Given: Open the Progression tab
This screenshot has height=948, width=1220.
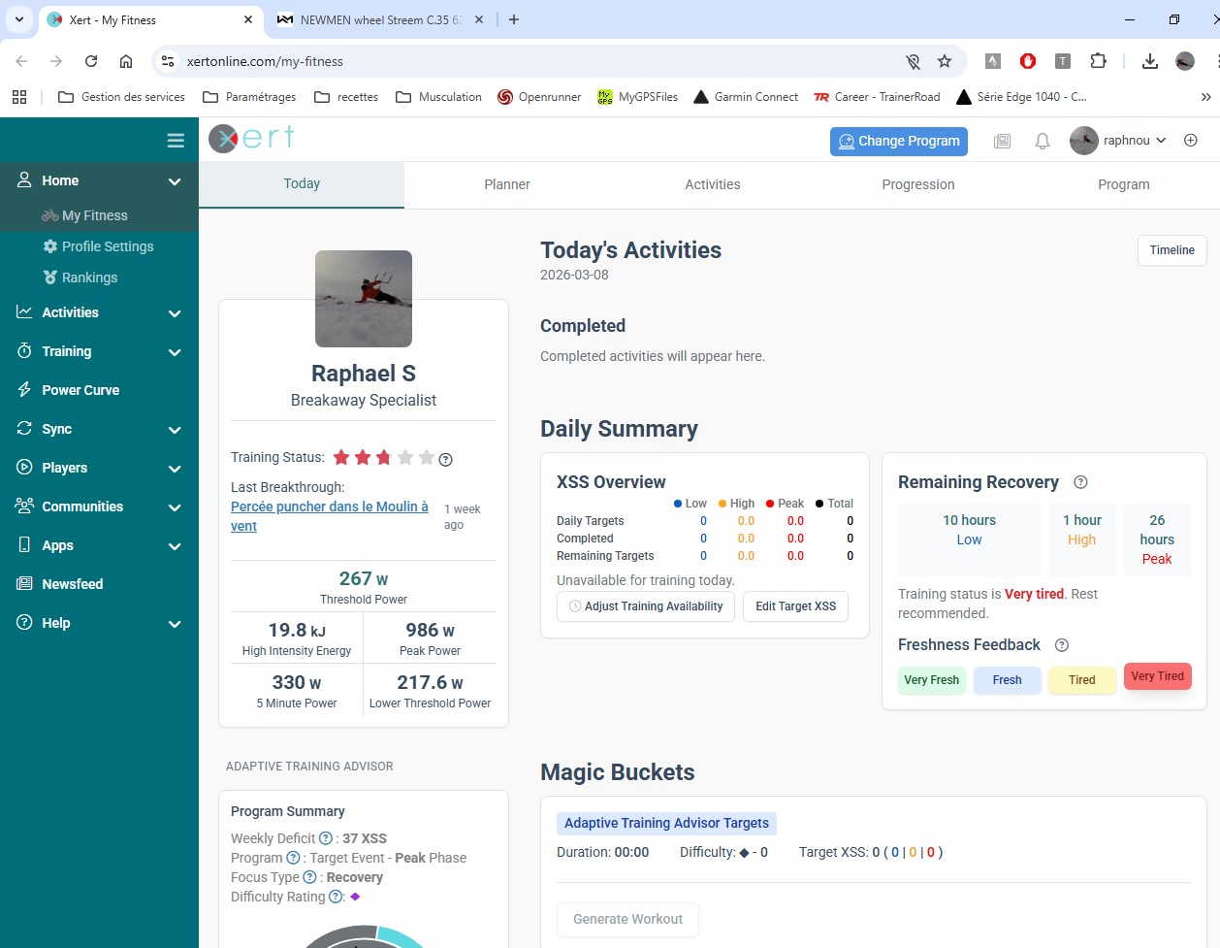Looking at the screenshot, I should point(917,184).
